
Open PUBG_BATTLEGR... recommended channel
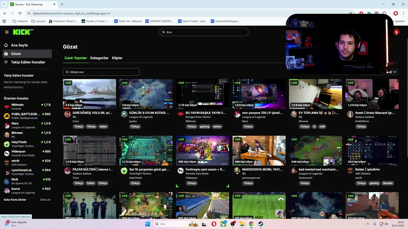[x=27, y=116]
